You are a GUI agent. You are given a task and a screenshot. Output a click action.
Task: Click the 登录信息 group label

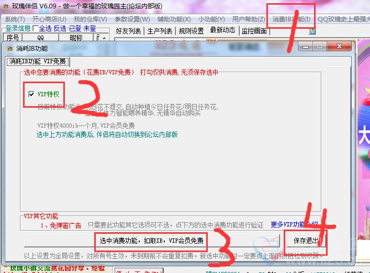(x=18, y=28)
